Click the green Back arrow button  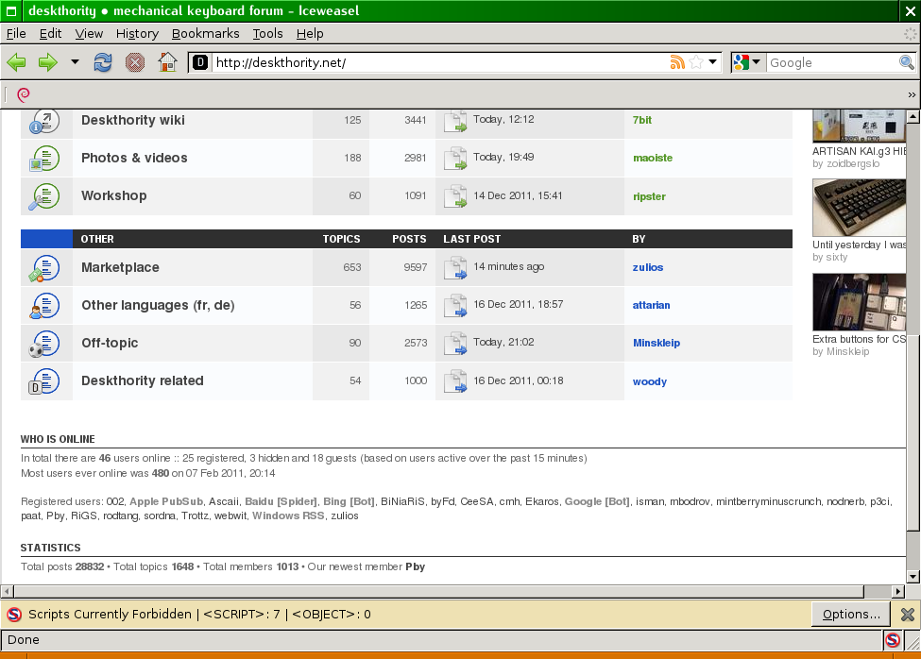click(x=17, y=63)
